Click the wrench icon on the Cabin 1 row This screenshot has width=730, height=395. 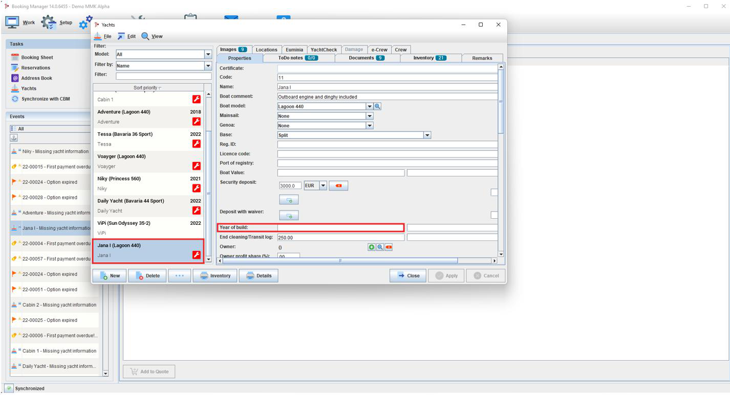point(196,99)
